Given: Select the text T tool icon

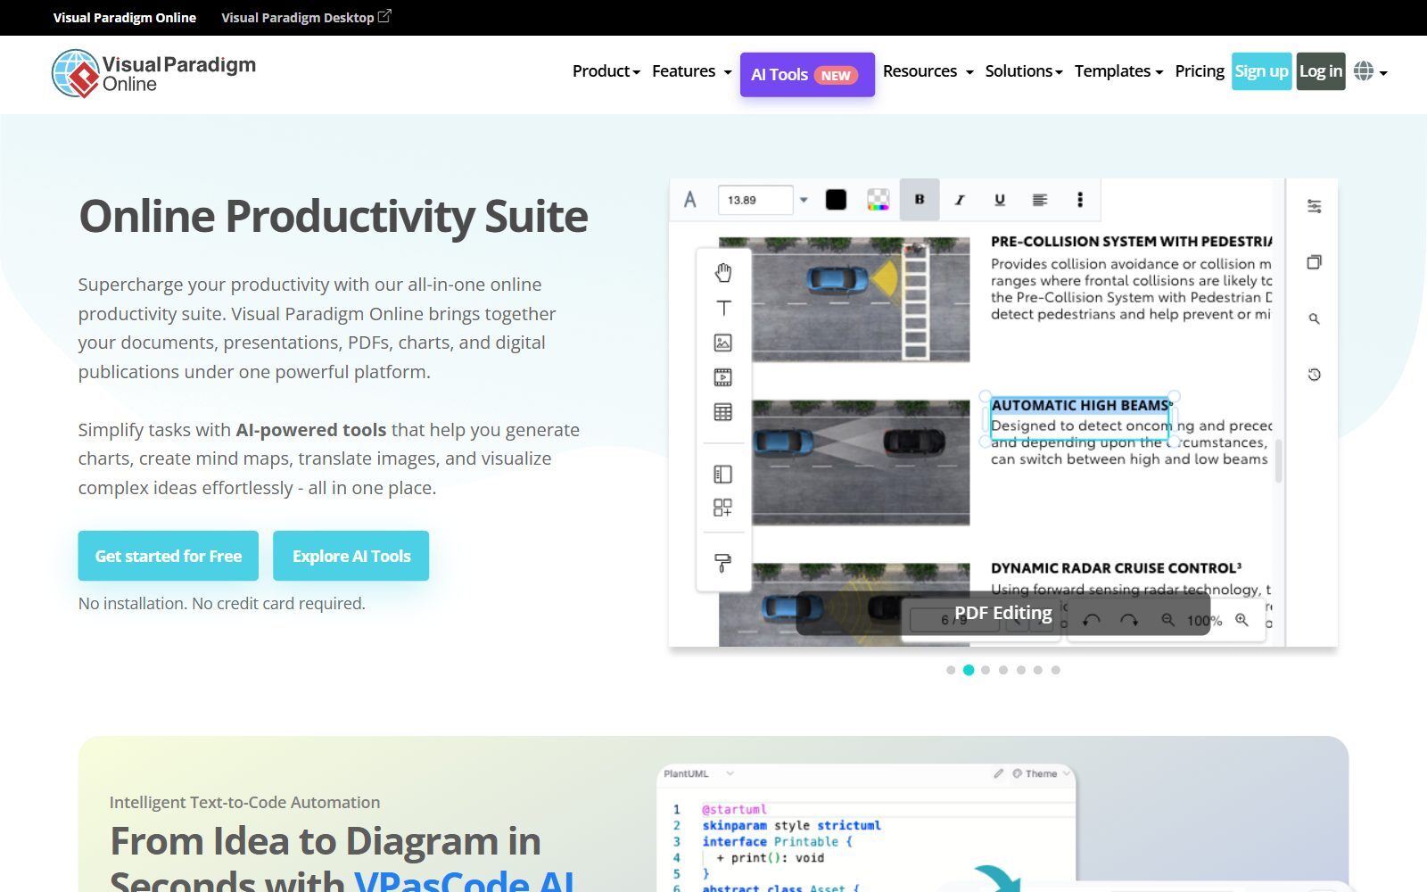Looking at the screenshot, I should tap(723, 308).
